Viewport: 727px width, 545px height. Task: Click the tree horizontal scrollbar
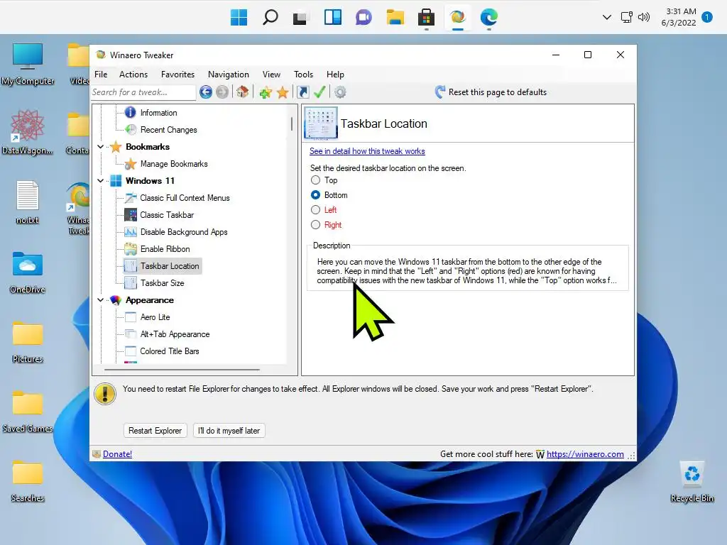(182, 369)
